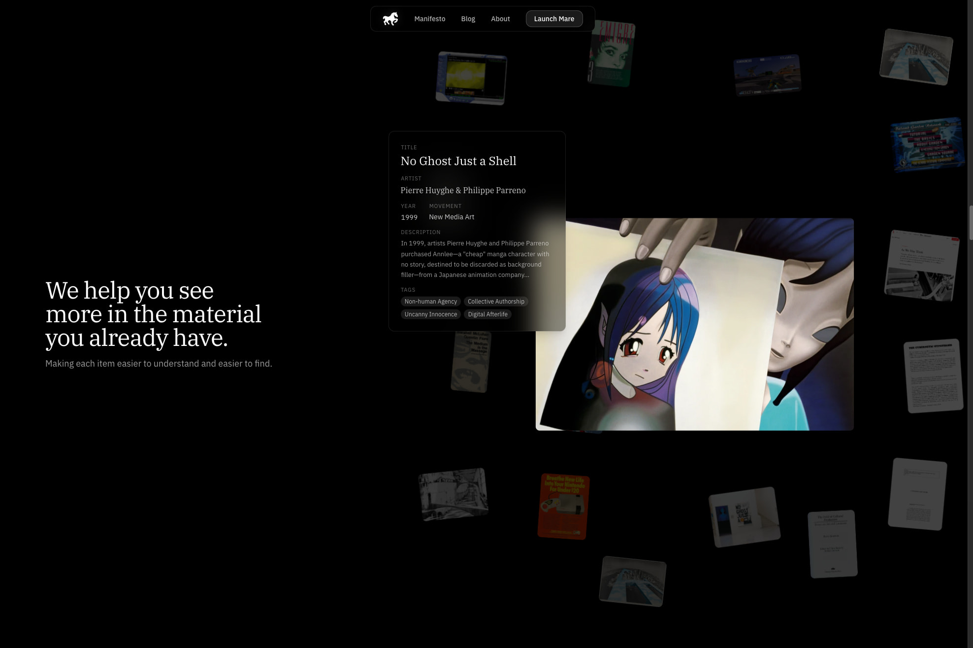Image resolution: width=973 pixels, height=648 pixels.
Task: Click the year value 1999
Action: click(409, 217)
